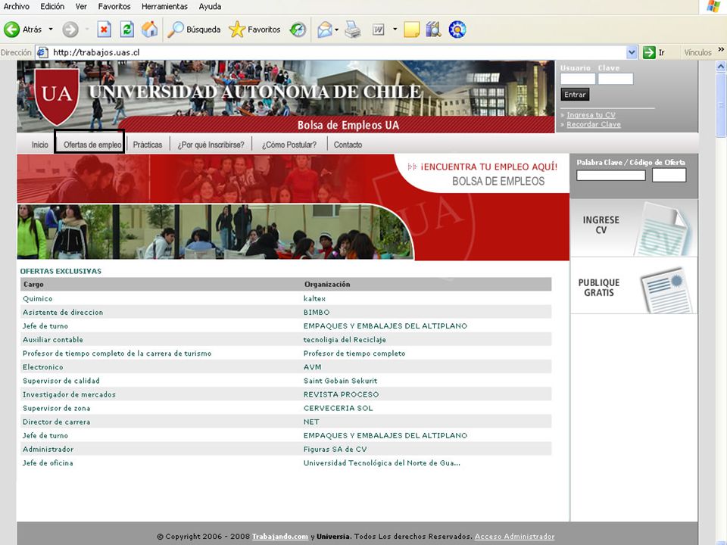Image resolution: width=727 pixels, height=545 pixels.
Task: Open the Acceso Administrador link
Action: pyautogui.click(x=515, y=536)
